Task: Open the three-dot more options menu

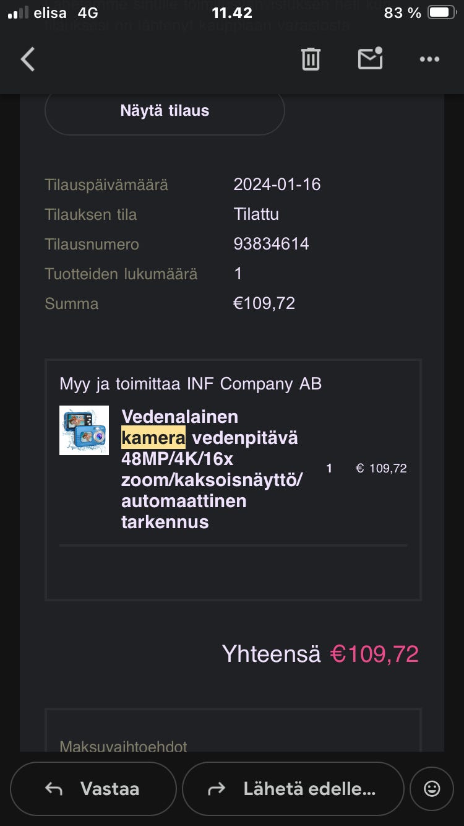Action: [429, 59]
